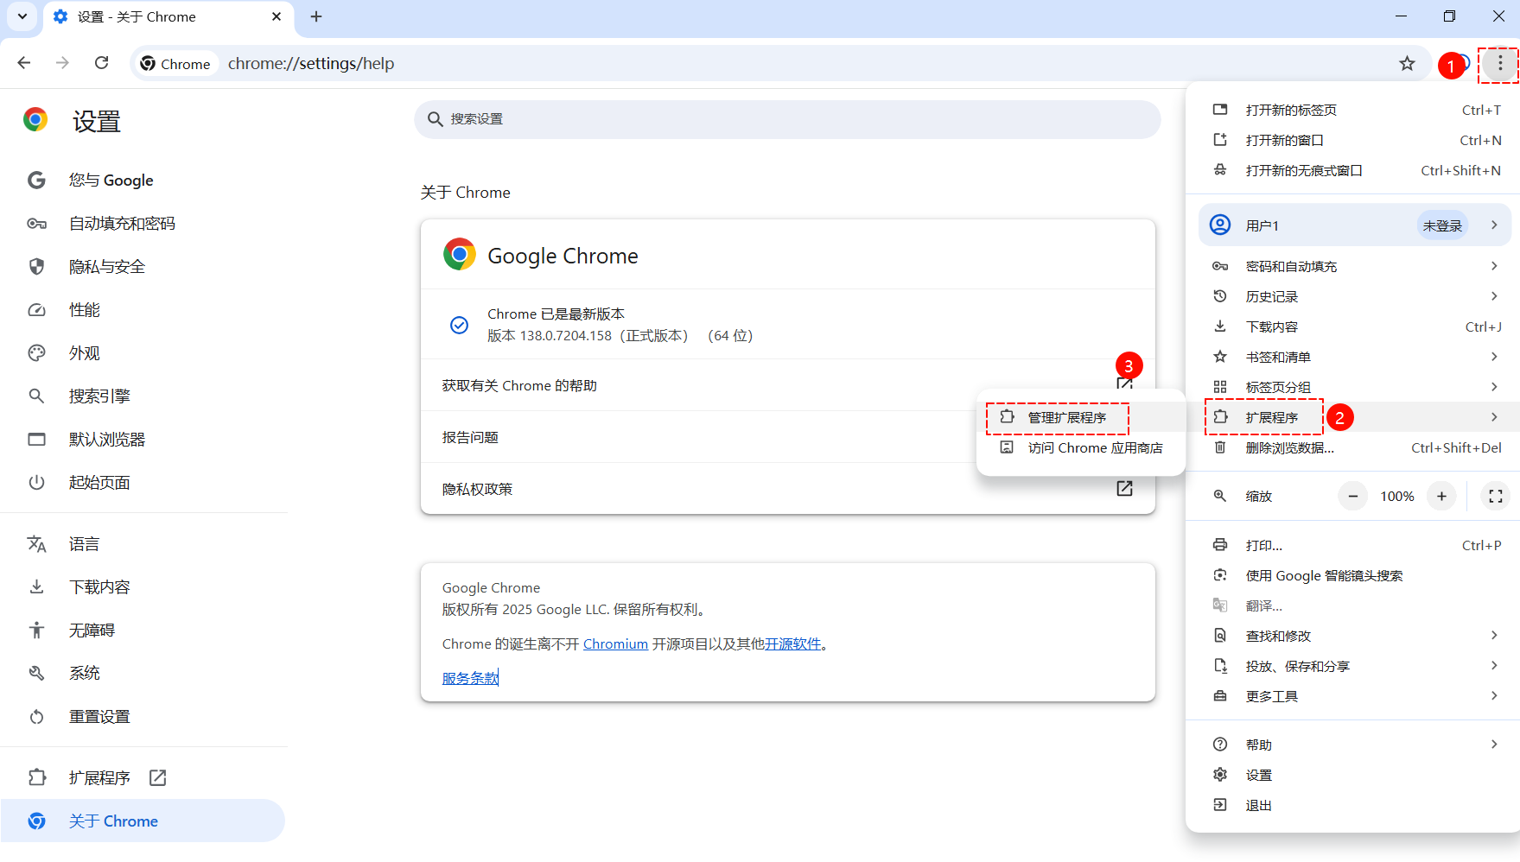The image size is (1520, 862).
Task: Click the 起始页面 power icon
Action: pos(36,482)
